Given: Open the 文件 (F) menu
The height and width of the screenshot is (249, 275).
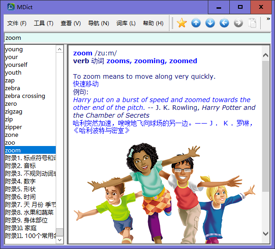Looking at the screenshot, I should pyautogui.click(x=17, y=23).
